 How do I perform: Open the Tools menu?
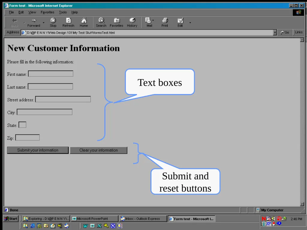(63, 12)
